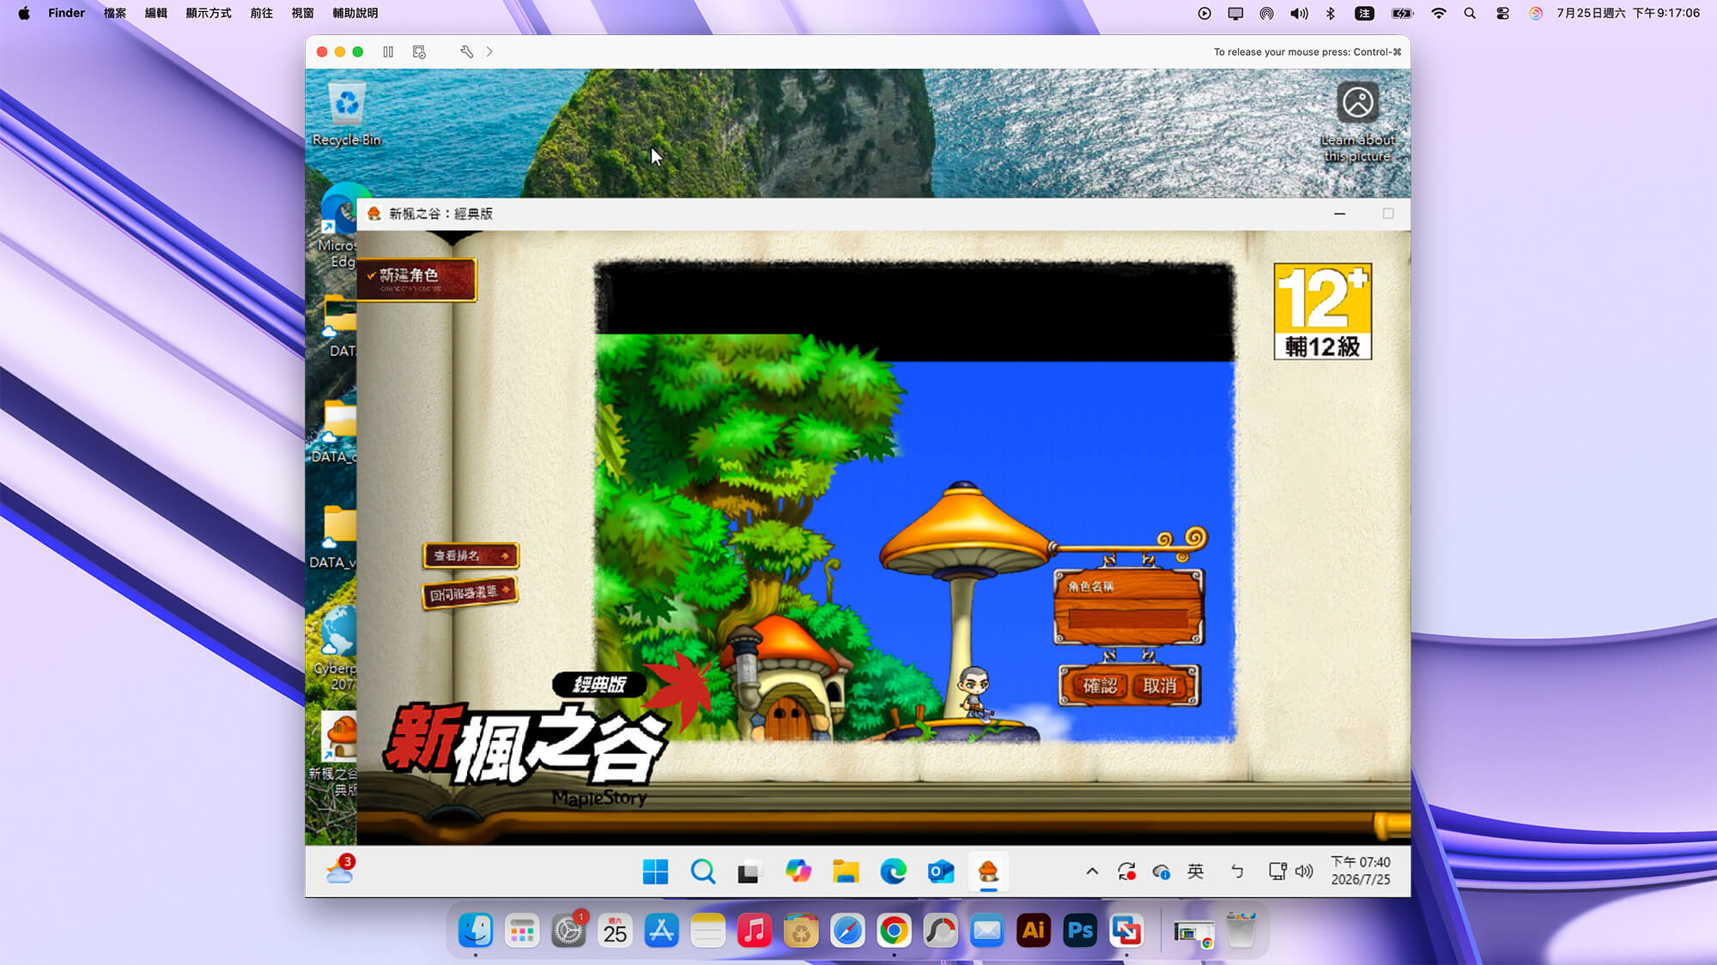Open macOS Control Center toggle icon
Viewport: 1717px width, 965px height.
tap(1502, 13)
